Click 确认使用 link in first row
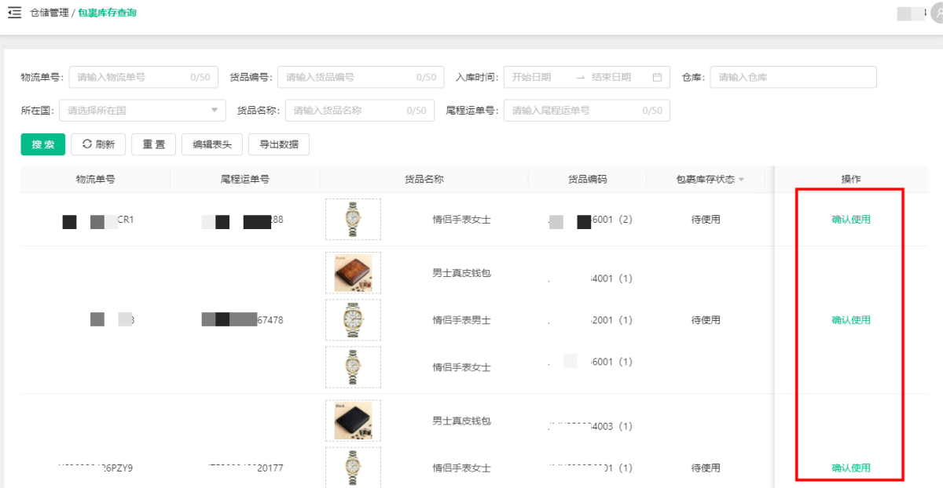943x488 pixels. (x=851, y=220)
